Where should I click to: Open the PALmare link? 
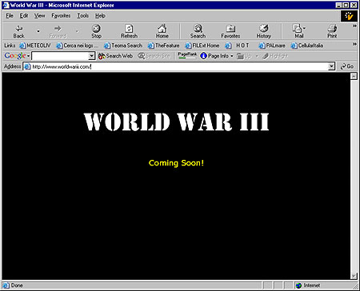272,46
